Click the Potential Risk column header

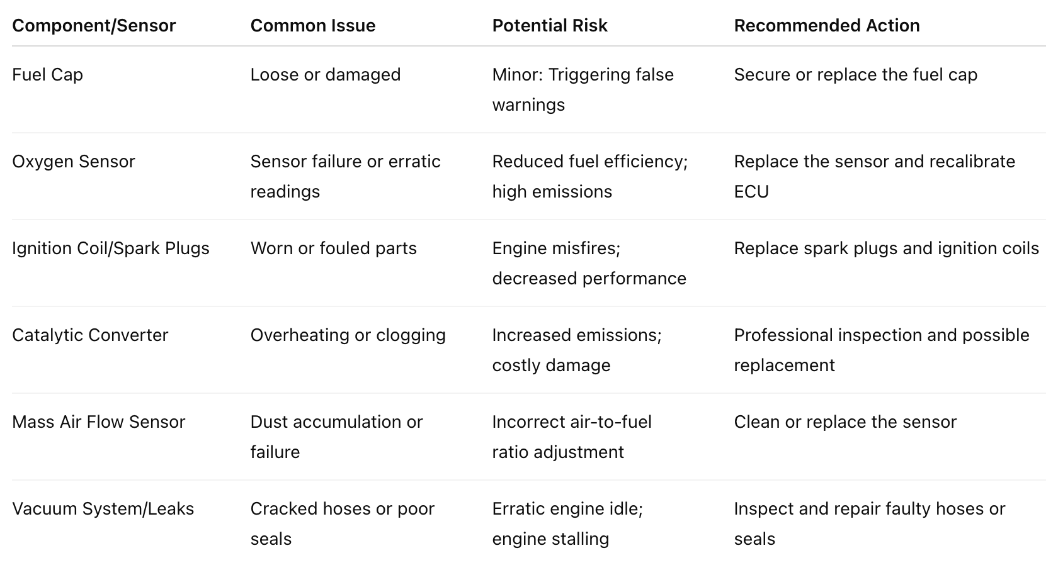[x=550, y=26]
